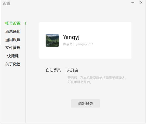The height and width of the screenshot is (124, 146).
Task: Click the vertical sidebar divider line
Action: click(25, 74)
